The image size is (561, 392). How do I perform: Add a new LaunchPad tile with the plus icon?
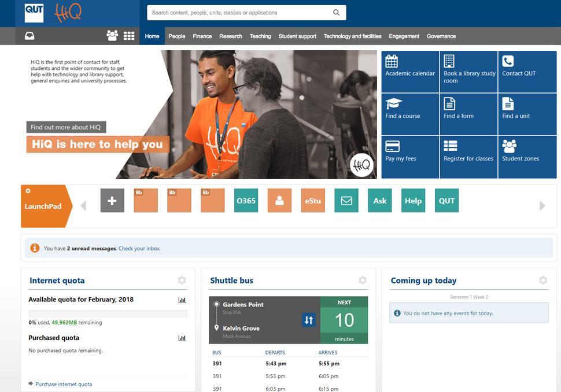pyautogui.click(x=112, y=200)
